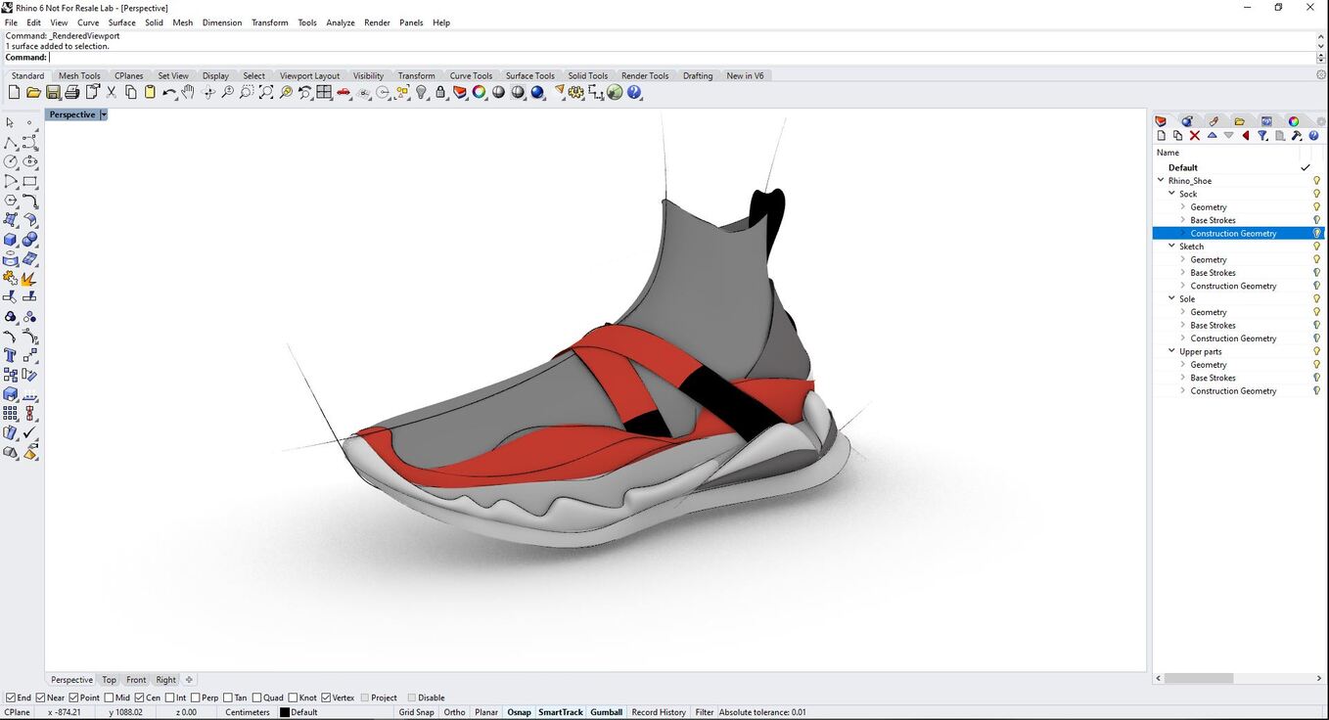Screen dimensions: 1329x720
Task: Open the Analyze menu
Action: coord(341,22)
